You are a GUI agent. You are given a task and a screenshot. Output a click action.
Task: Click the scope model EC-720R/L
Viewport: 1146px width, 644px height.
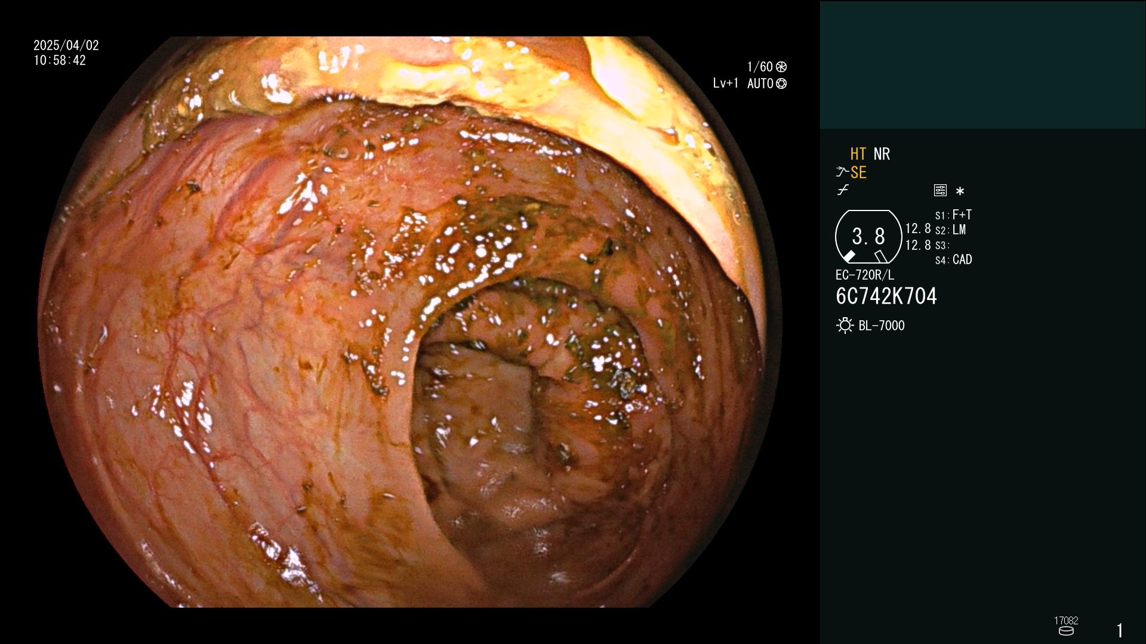point(865,275)
